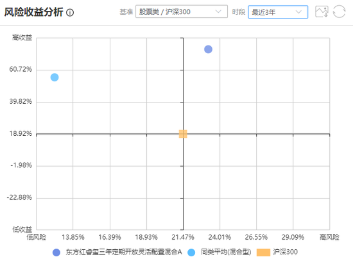Click the 低收益 axis label
The height and width of the screenshot is (264, 353).
(x=22, y=229)
